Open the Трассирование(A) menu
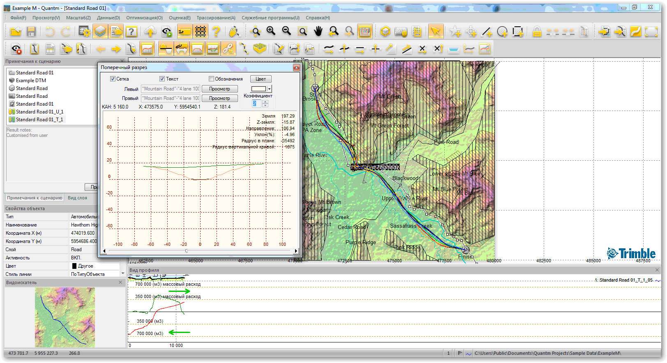Image resolution: width=667 pixels, height=363 pixels. (x=216, y=18)
